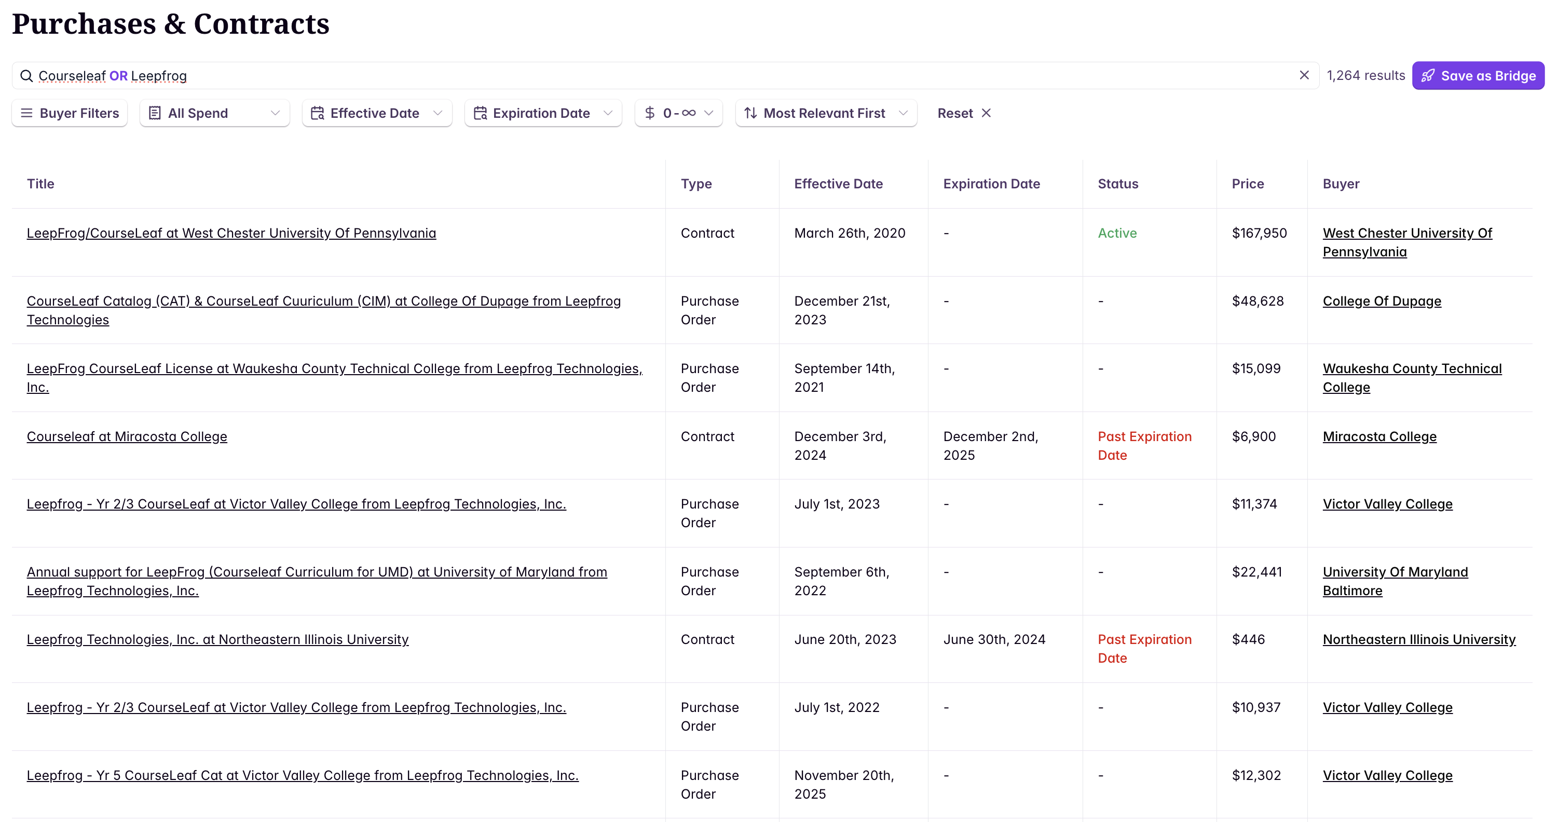Expand the Effective Date filter chevron
The image size is (1558, 822).
coord(438,113)
